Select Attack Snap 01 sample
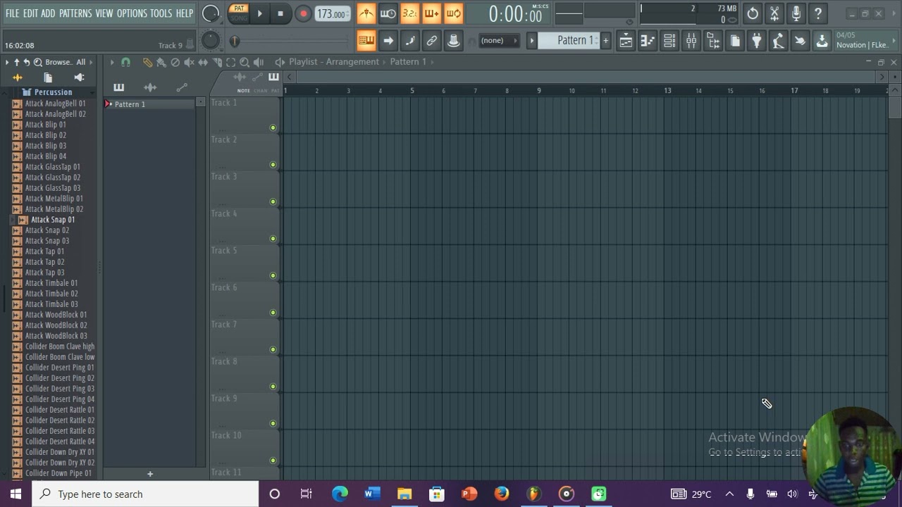Viewport: 902px width, 507px height. [x=53, y=220]
